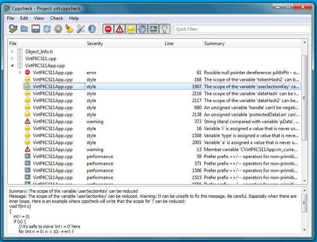Click warning icon for line 373 row

pyautogui.click(x=28, y=121)
